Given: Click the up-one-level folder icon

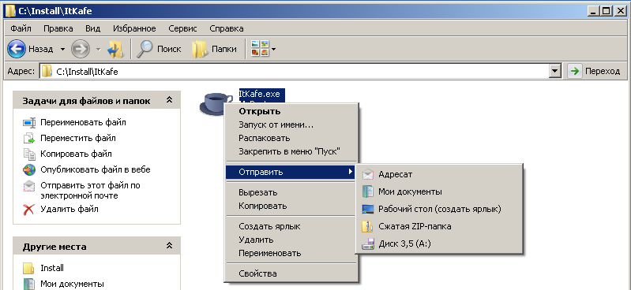Looking at the screenshot, I should click(115, 49).
